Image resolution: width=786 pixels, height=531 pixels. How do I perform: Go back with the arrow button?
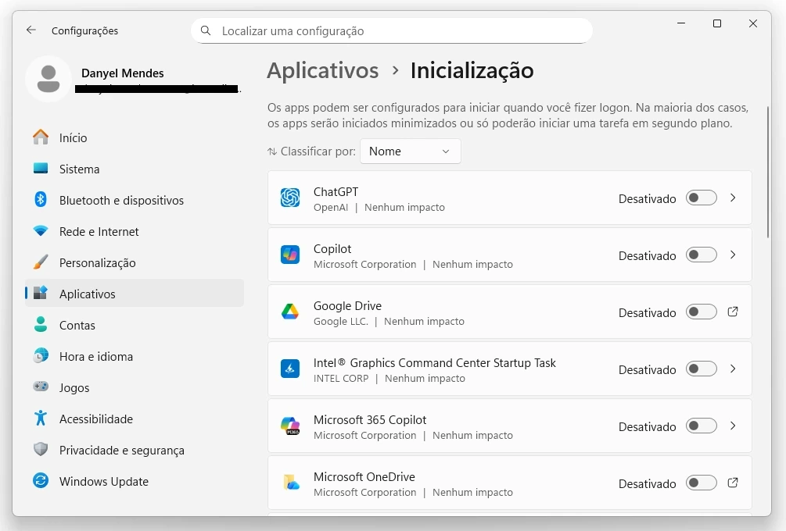click(x=31, y=30)
